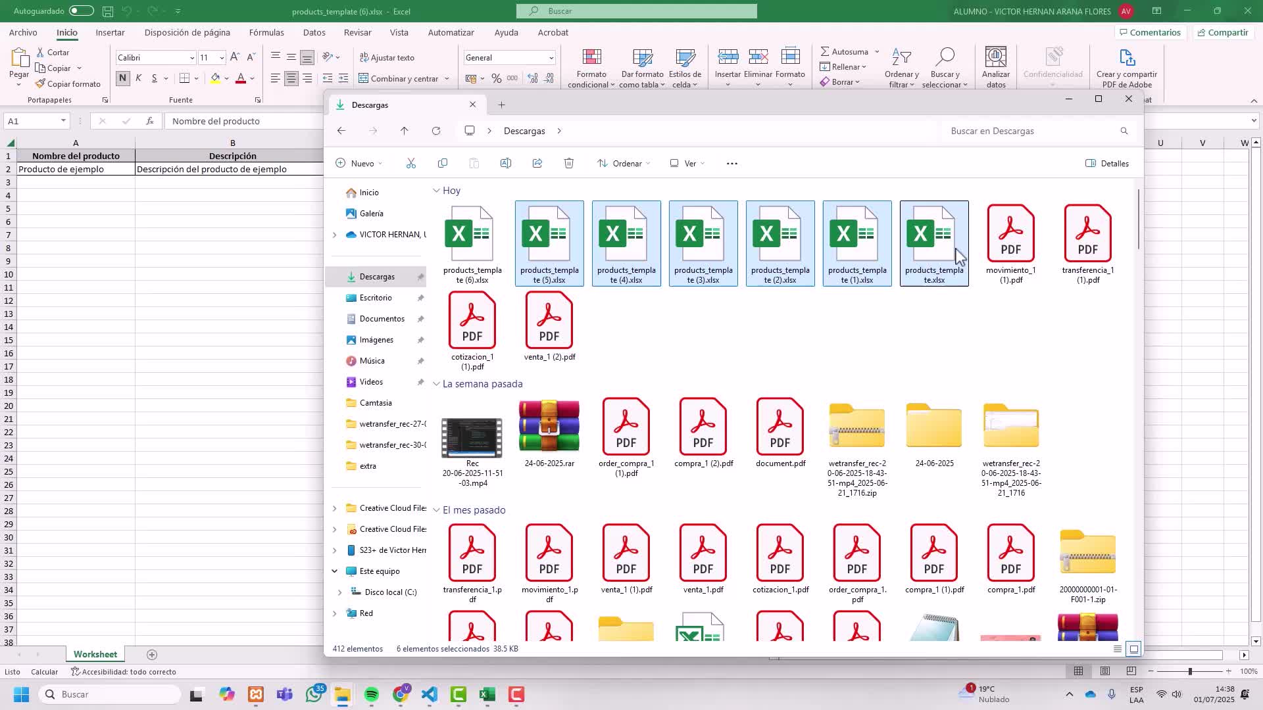1263x710 pixels.
Task: Click the Cut scissors icon in Explorer toolbar
Action: (411, 164)
